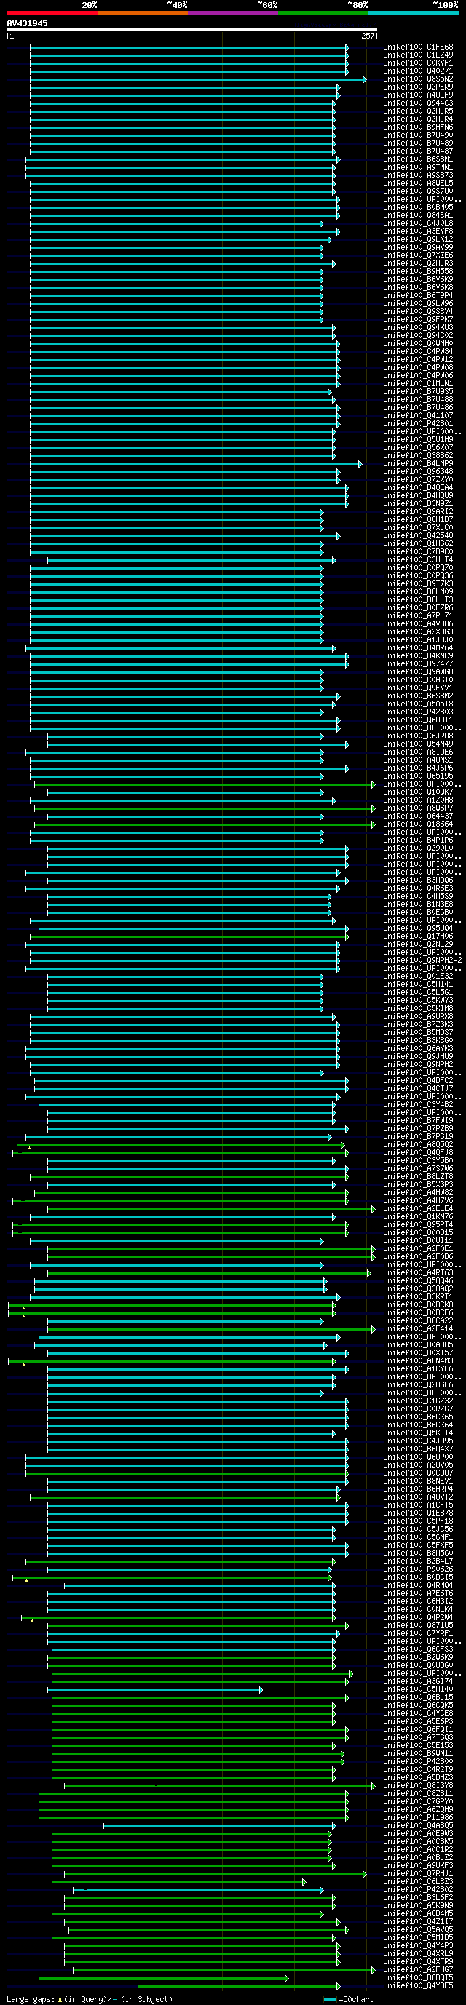Select hit UniRef100_A9S873
Screen dimensions: 466x2005
point(418,175)
